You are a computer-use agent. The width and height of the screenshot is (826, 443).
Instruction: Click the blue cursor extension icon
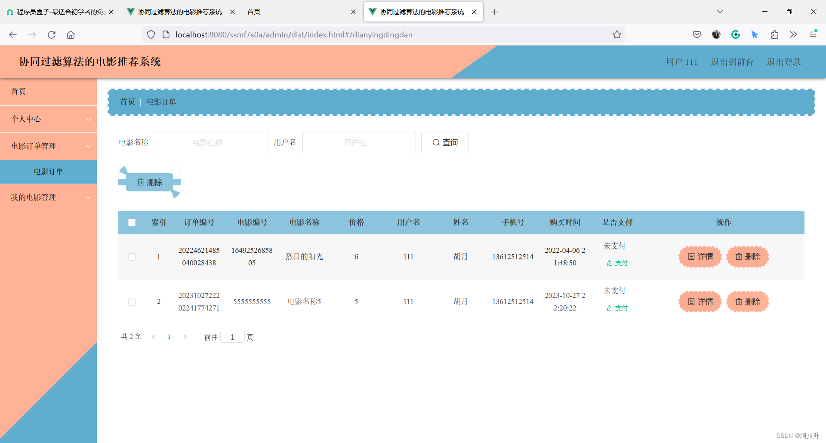click(755, 35)
